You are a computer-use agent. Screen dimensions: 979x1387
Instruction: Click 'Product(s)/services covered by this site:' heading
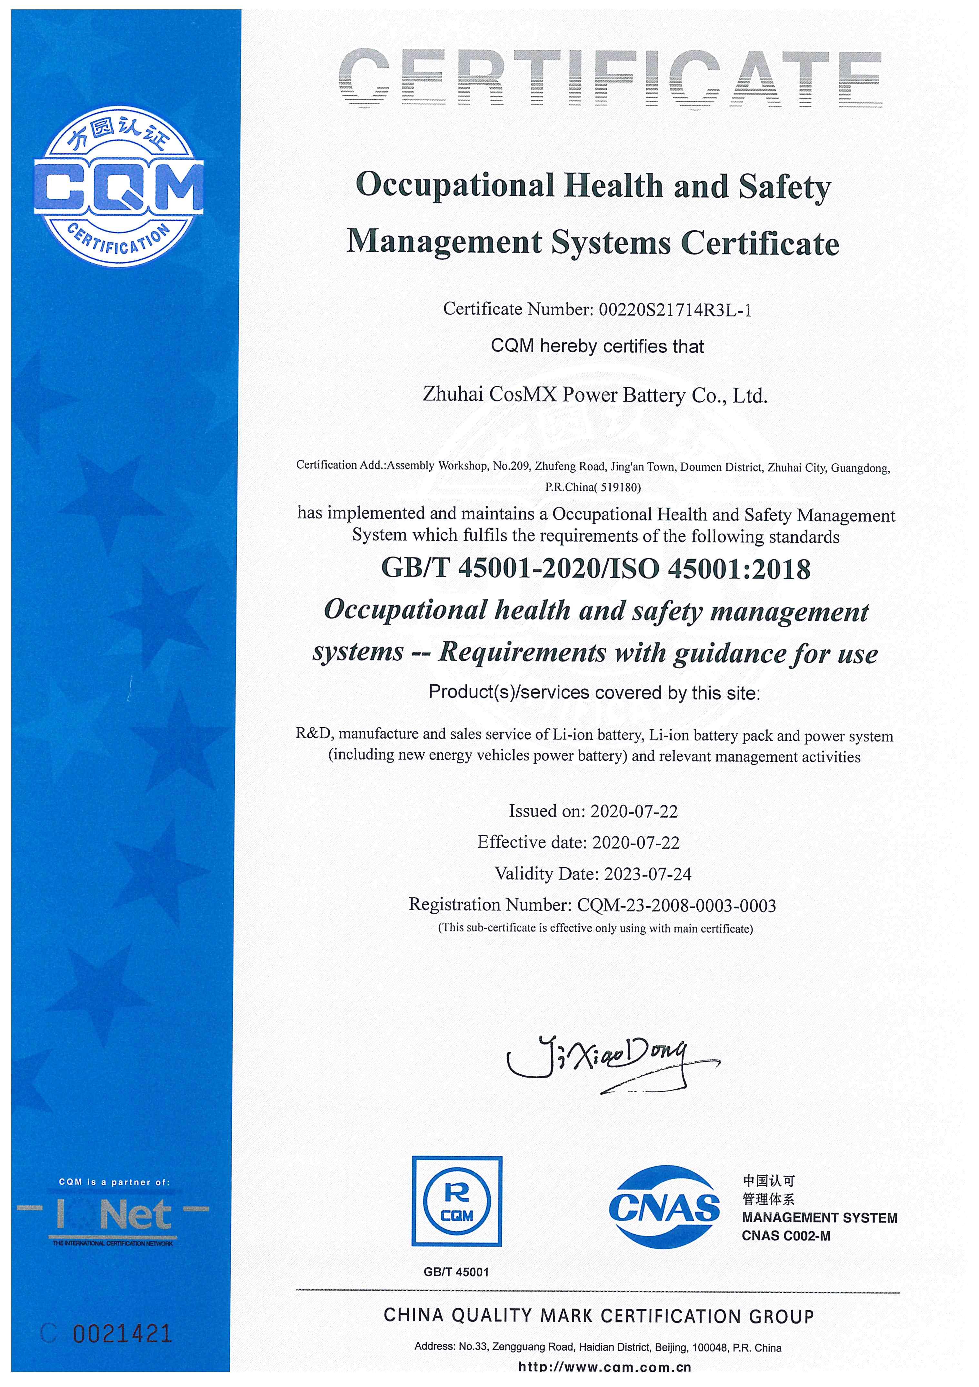click(x=594, y=692)
